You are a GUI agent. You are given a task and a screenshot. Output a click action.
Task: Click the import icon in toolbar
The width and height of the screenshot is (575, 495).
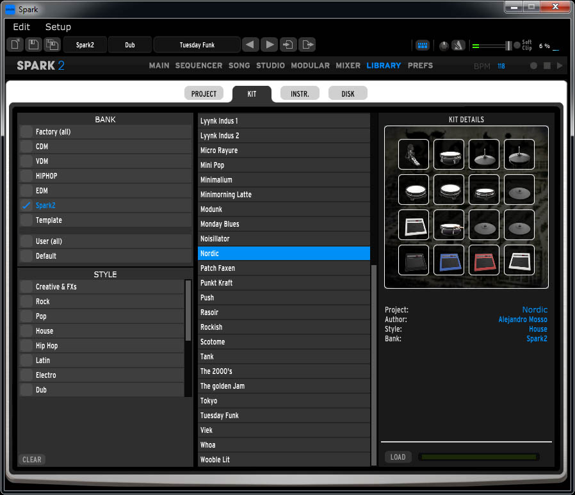[x=289, y=45]
